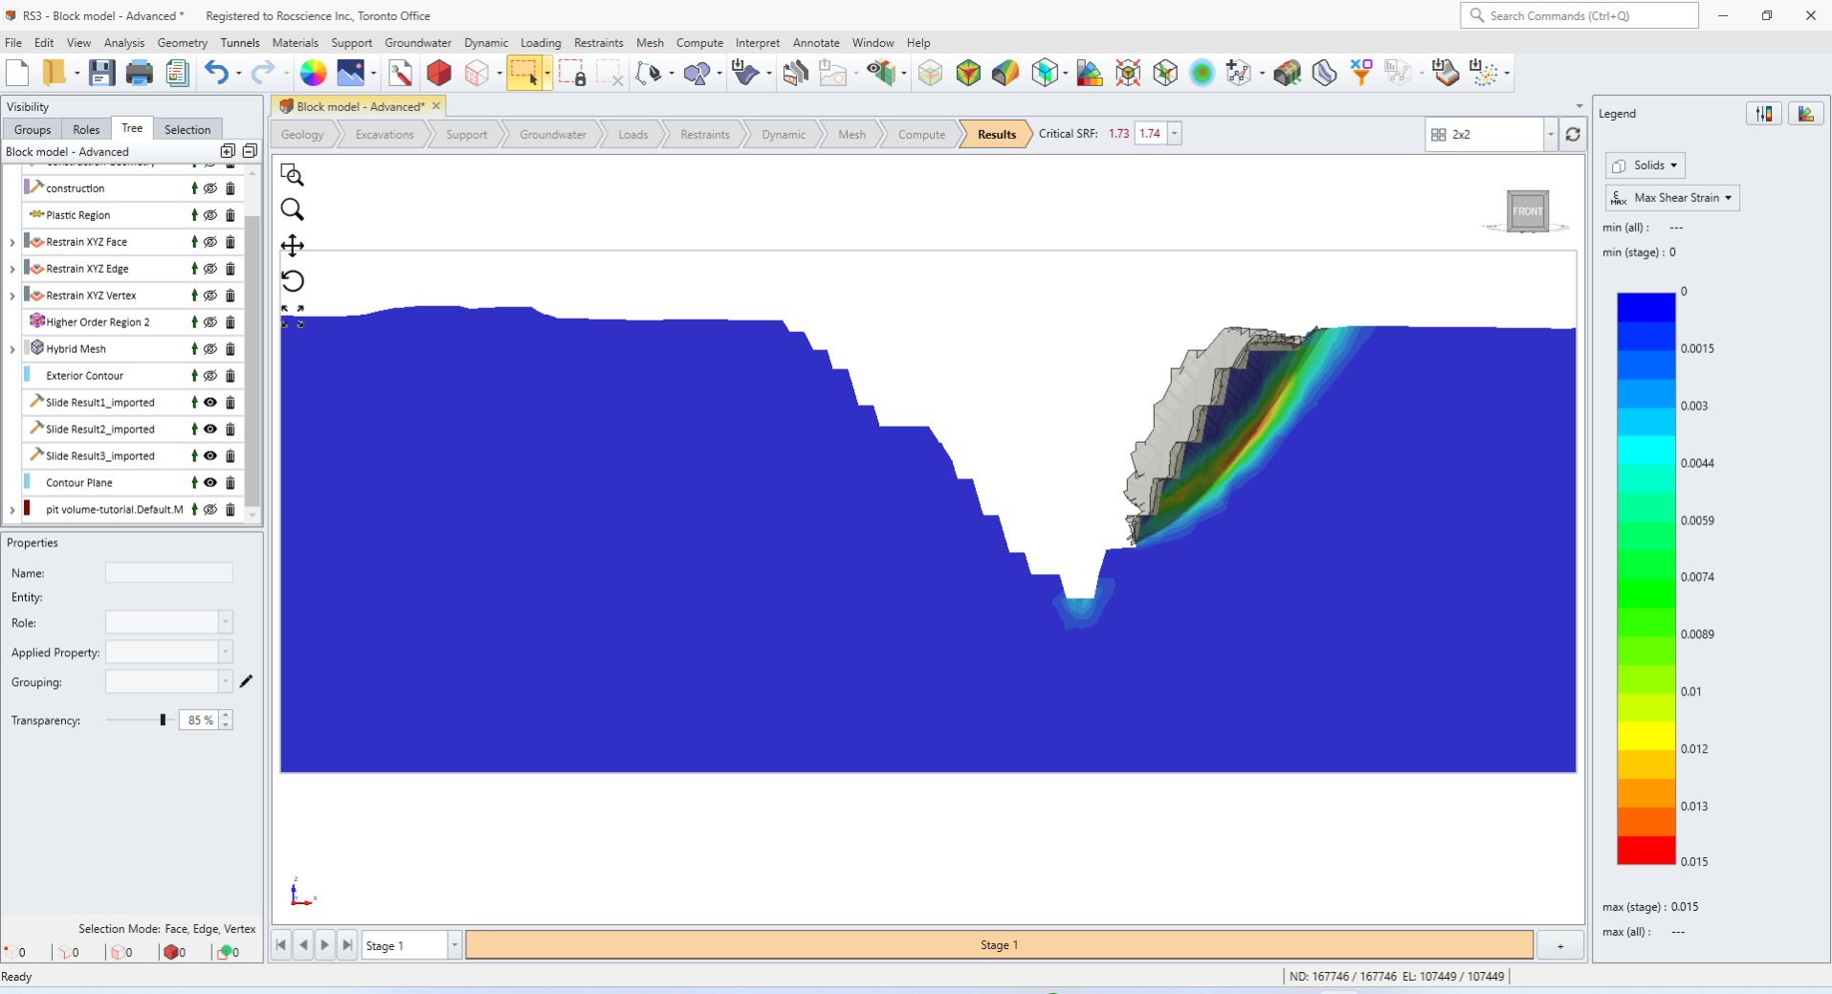Click the Search Commands box
Viewport: 1832px width, 994px height.
tap(1578, 15)
